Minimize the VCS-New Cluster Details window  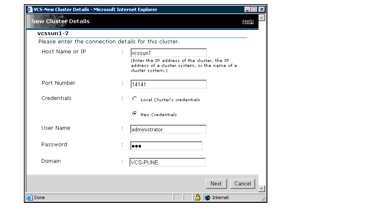248,10
